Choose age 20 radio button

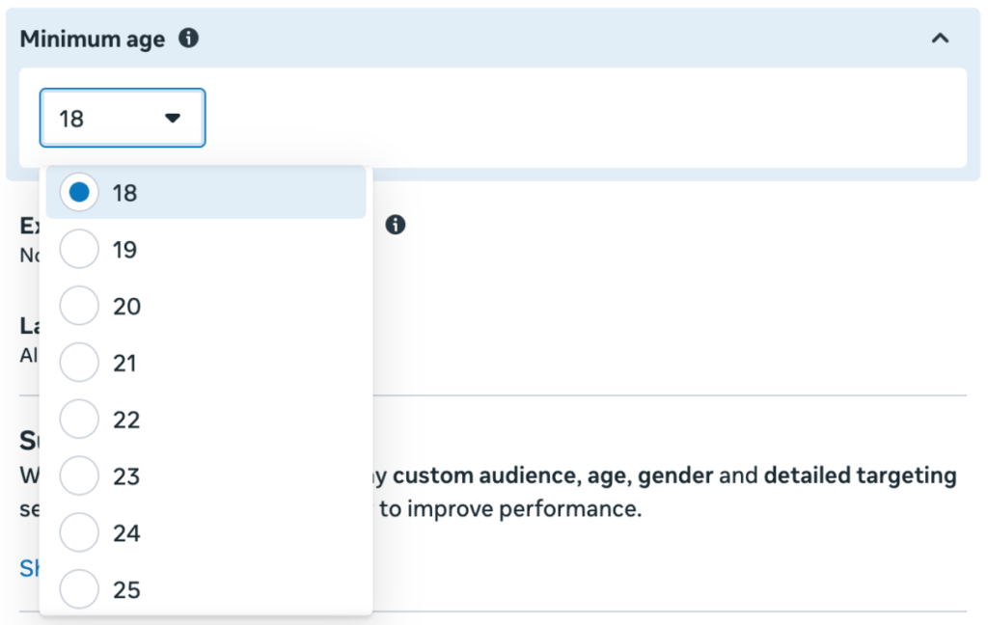pos(79,306)
